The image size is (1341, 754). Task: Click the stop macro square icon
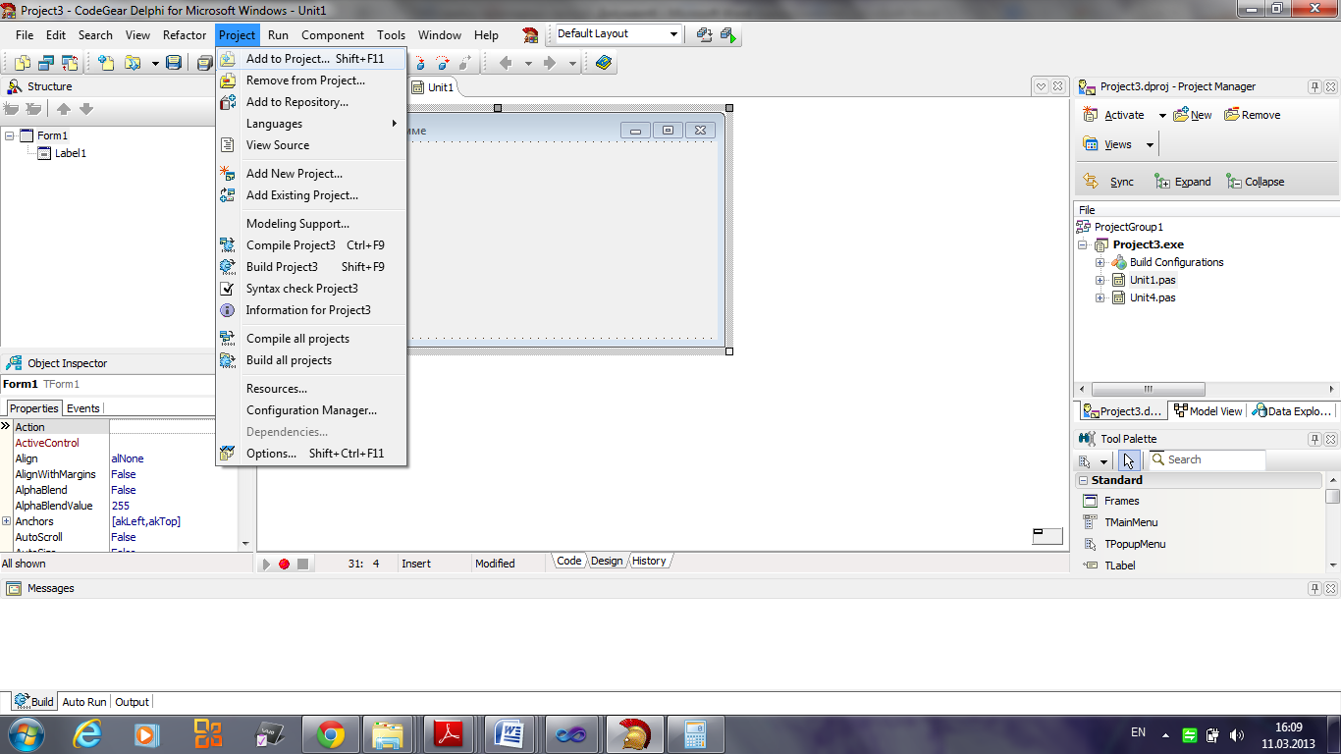(x=302, y=564)
